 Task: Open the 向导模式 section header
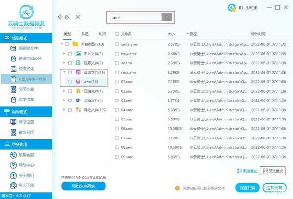(x=26, y=112)
